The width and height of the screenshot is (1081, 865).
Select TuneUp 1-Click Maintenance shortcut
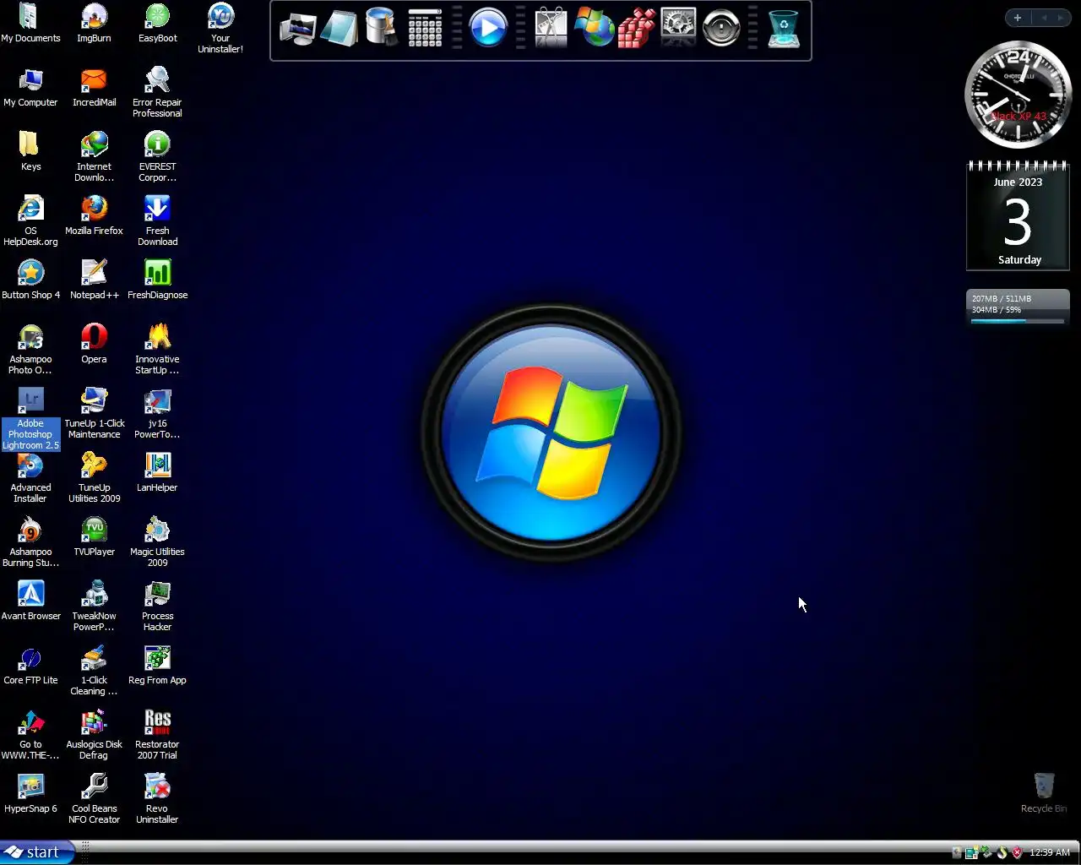click(x=94, y=414)
